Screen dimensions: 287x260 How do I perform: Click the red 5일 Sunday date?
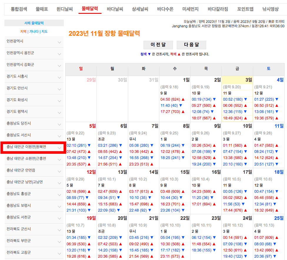(x=92, y=126)
